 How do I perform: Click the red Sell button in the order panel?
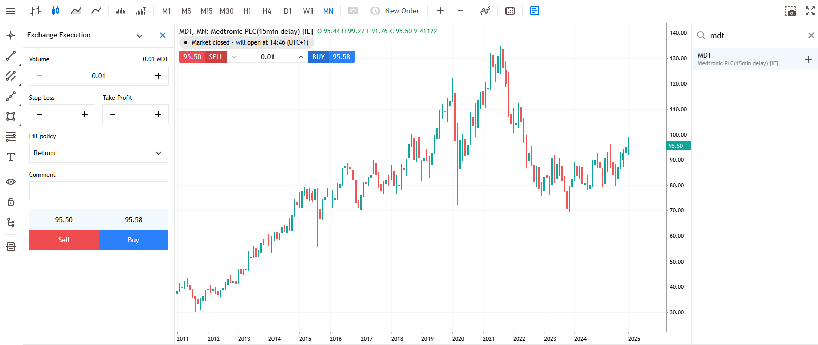coord(64,240)
